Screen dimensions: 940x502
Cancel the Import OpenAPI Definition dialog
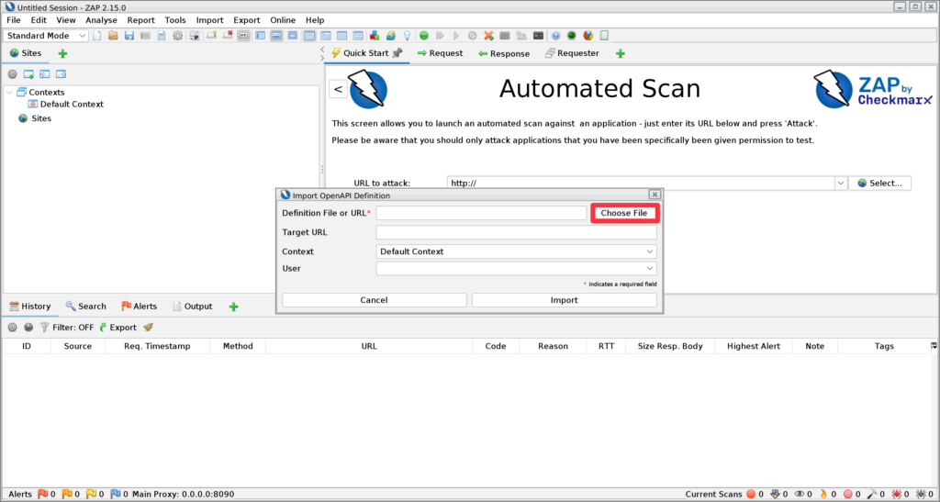click(375, 300)
